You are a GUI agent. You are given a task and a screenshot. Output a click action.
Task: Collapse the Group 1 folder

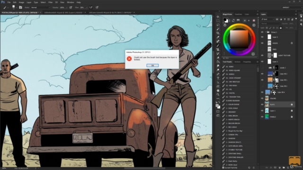(x=266, y=32)
